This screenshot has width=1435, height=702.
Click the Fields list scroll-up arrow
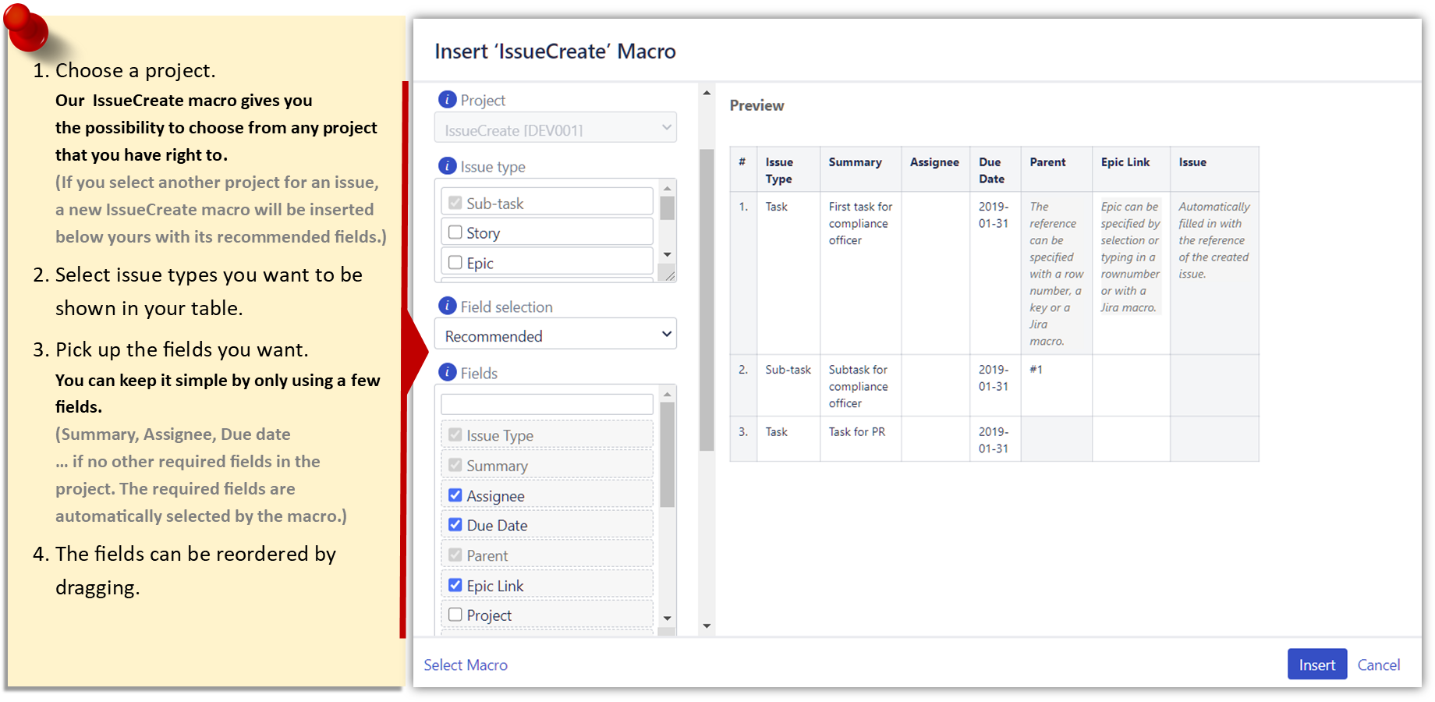point(667,394)
